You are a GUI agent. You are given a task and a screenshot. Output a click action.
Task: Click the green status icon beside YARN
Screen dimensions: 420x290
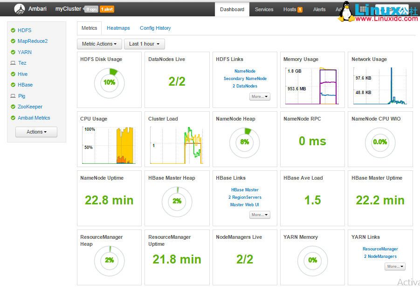(13, 52)
